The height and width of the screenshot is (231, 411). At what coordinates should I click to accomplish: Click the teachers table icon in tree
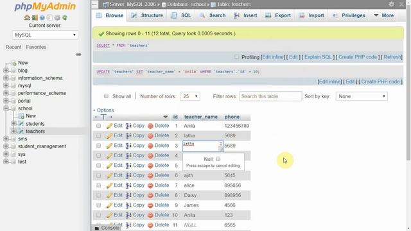[21, 131]
